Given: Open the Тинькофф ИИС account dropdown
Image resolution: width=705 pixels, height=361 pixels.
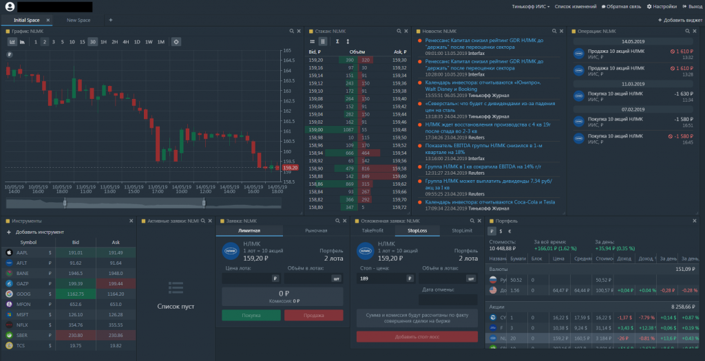Looking at the screenshot, I should coord(531,7).
